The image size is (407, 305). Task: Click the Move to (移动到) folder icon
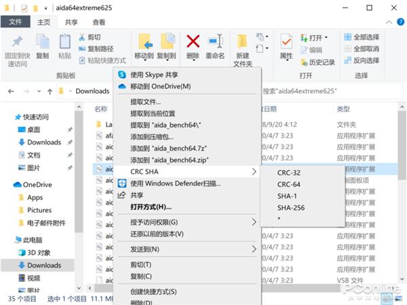[144, 41]
